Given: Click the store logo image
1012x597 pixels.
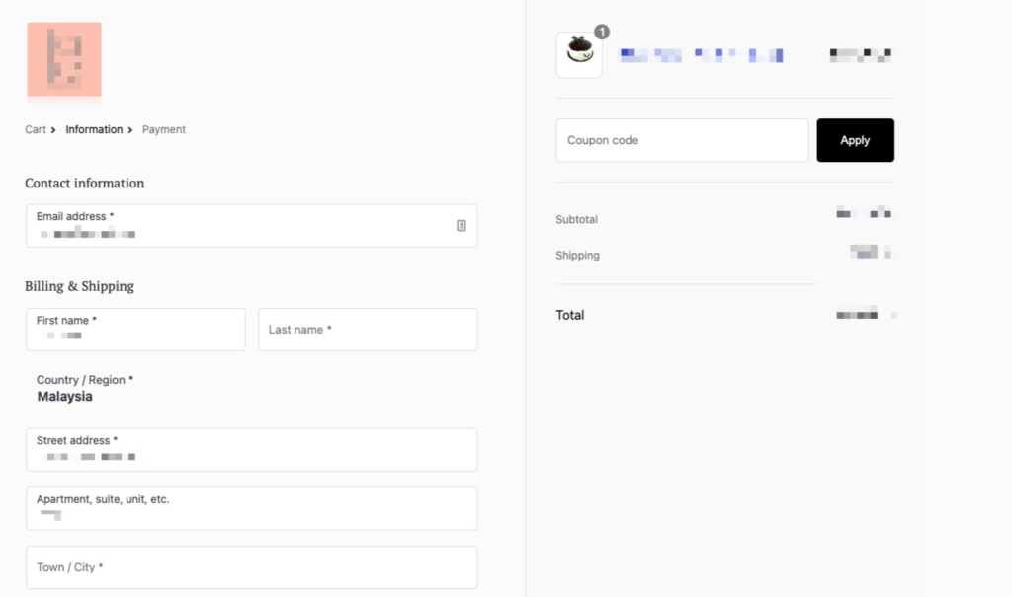Looking at the screenshot, I should pyautogui.click(x=63, y=61).
